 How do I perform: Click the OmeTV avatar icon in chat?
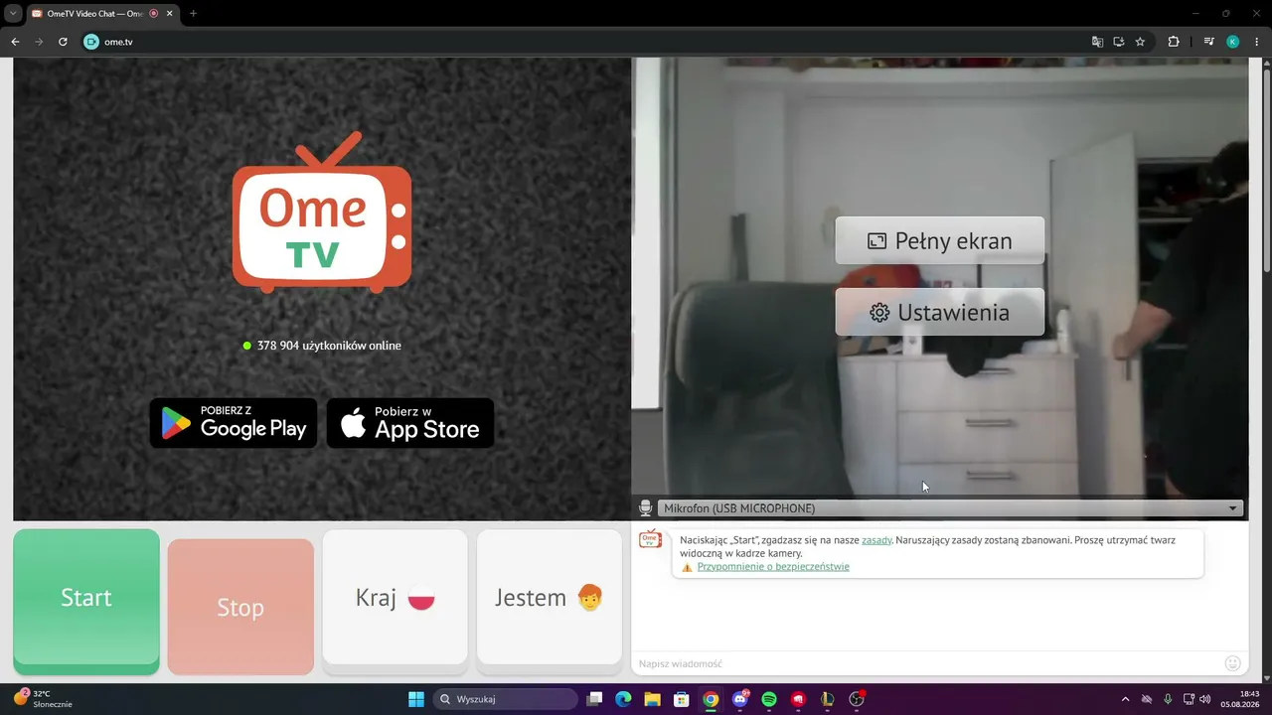click(650, 540)
